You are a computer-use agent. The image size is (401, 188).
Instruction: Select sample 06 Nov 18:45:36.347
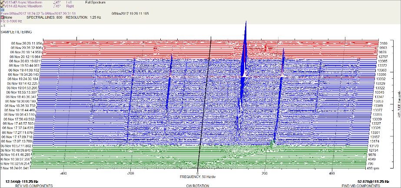(21, 97)
